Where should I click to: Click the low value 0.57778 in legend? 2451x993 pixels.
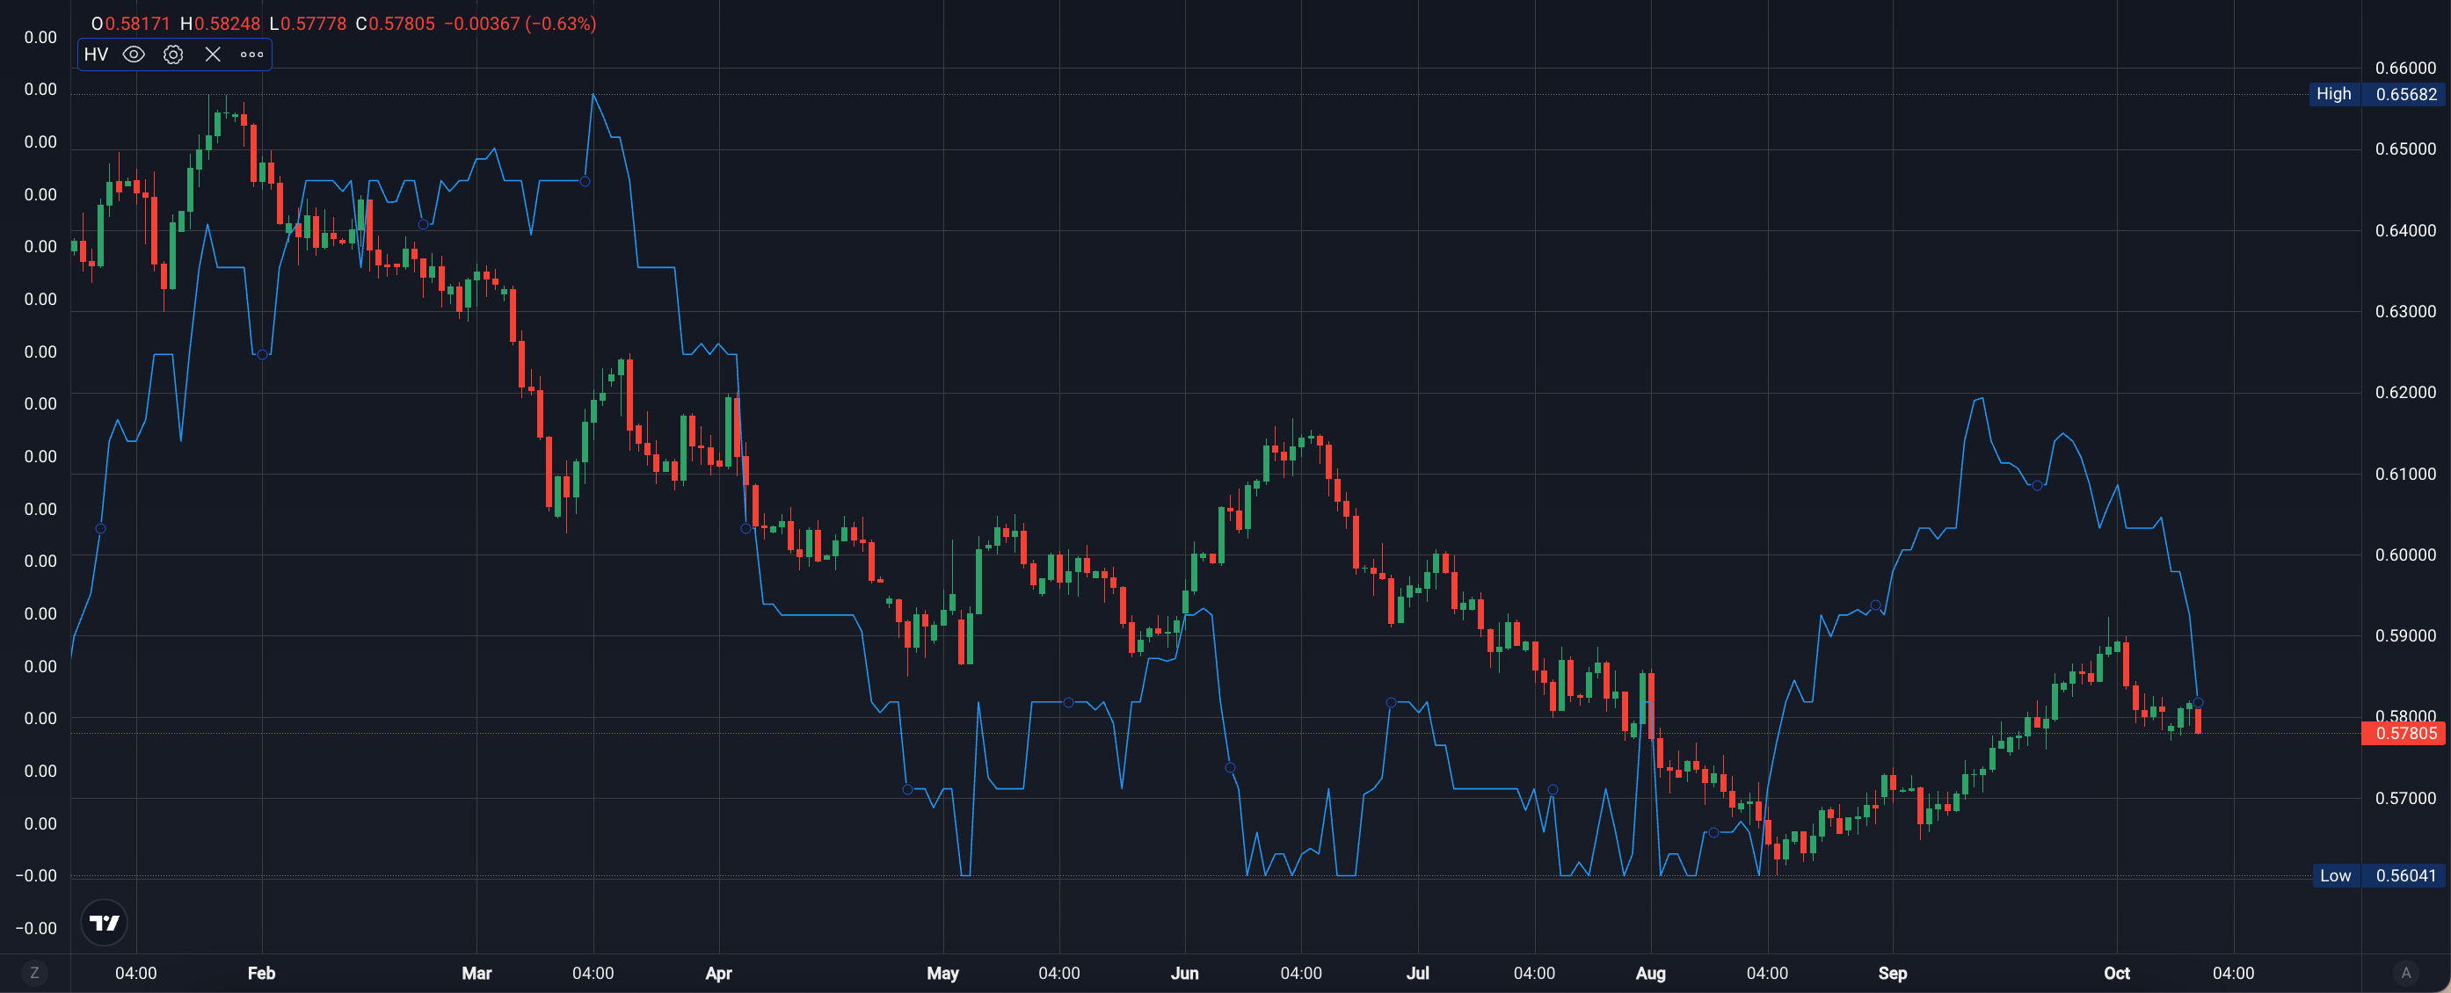[313, 23]
